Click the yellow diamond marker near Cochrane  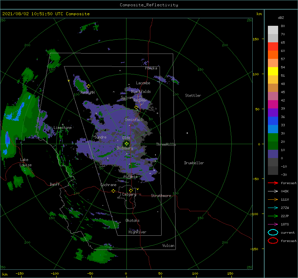[113, 191]
